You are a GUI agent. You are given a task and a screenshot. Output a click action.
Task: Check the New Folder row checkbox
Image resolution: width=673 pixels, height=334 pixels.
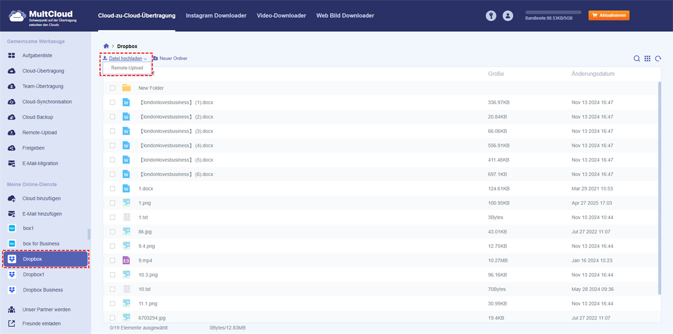point(113,88)
